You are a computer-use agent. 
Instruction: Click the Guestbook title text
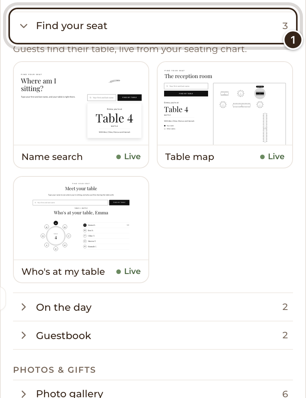[63, 336]
